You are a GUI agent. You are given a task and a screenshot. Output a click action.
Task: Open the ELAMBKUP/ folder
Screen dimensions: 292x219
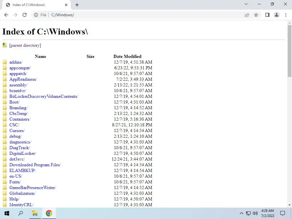pyautogui.click(x=22, y=171)
